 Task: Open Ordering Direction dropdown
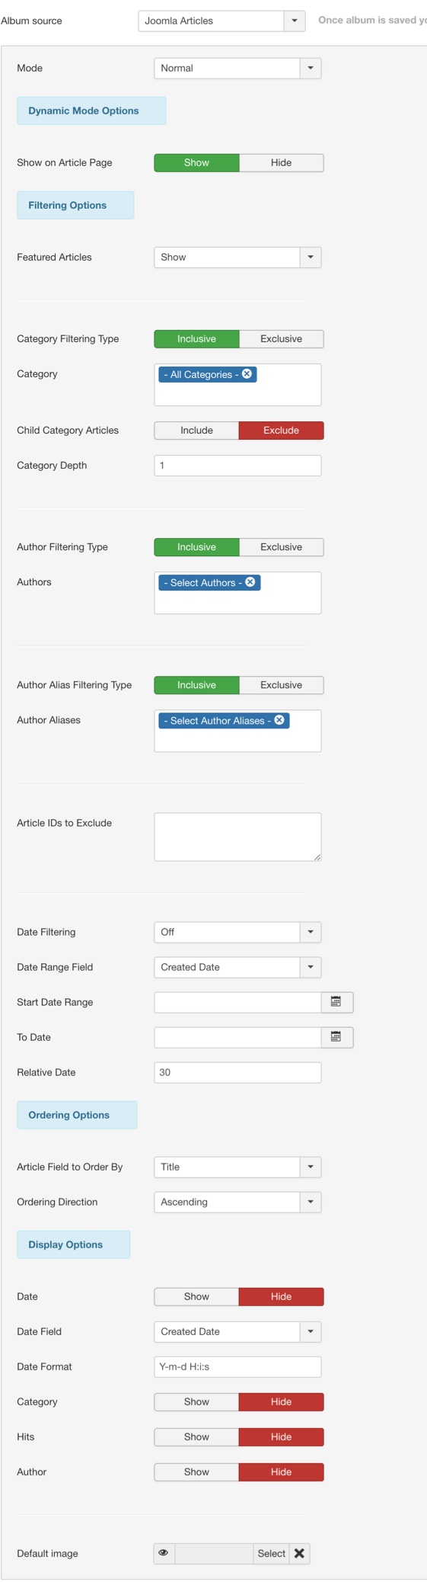[237, 1202]
